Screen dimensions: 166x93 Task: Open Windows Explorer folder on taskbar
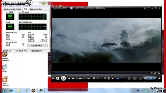point(18,91)
